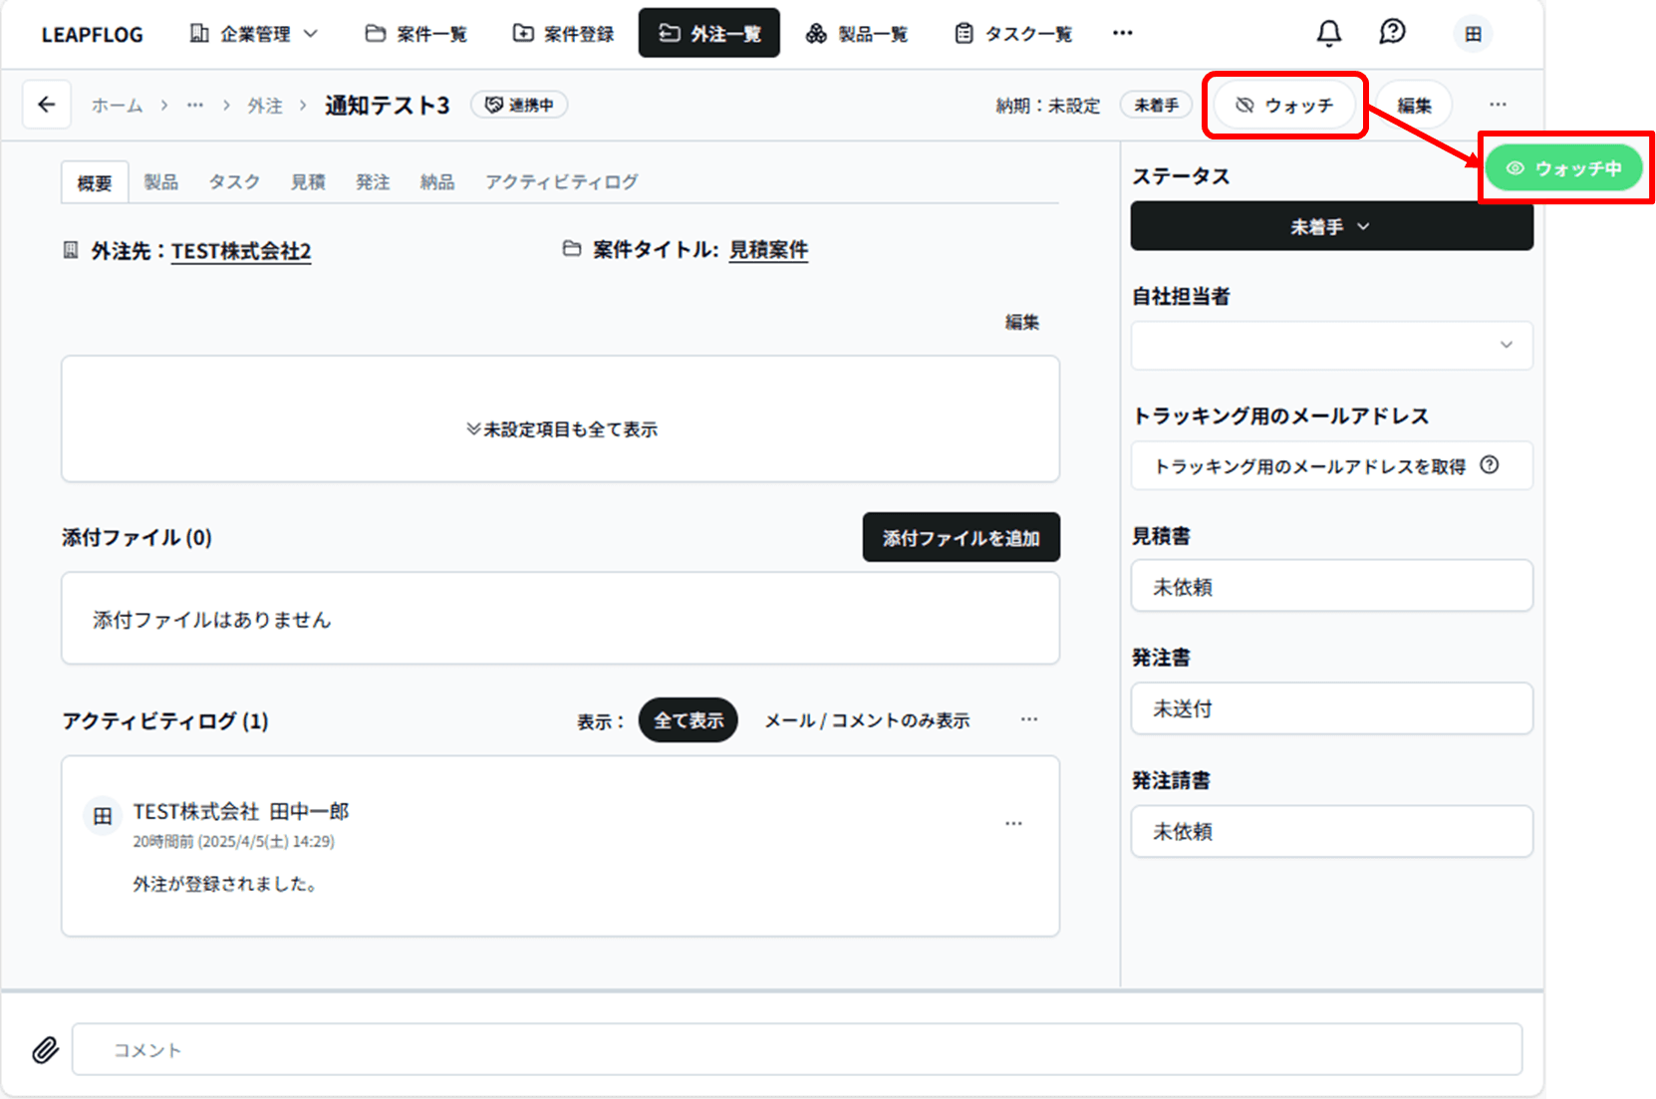Switch to the タスク tab

[x=234, y=181]
